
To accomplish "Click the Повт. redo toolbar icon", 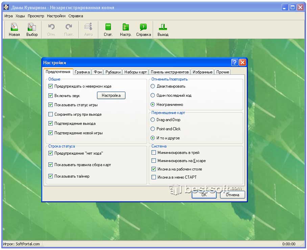I will point(69,29).
